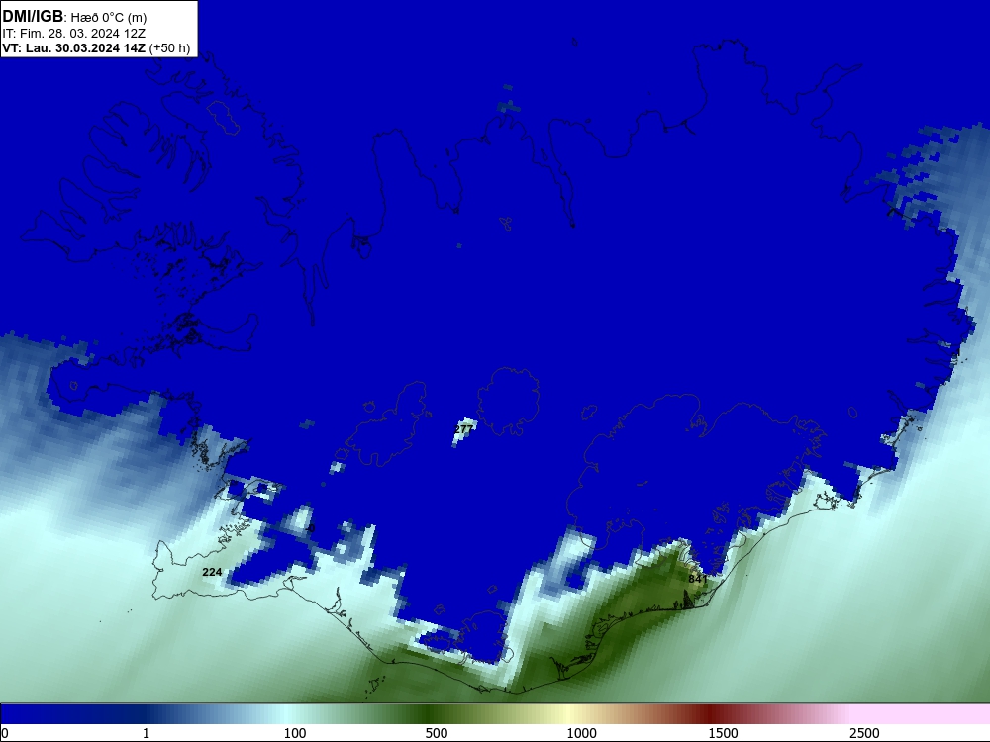990x742 pixels.
Task: Click the 500 label on the color scale
Action: (437, 733)
